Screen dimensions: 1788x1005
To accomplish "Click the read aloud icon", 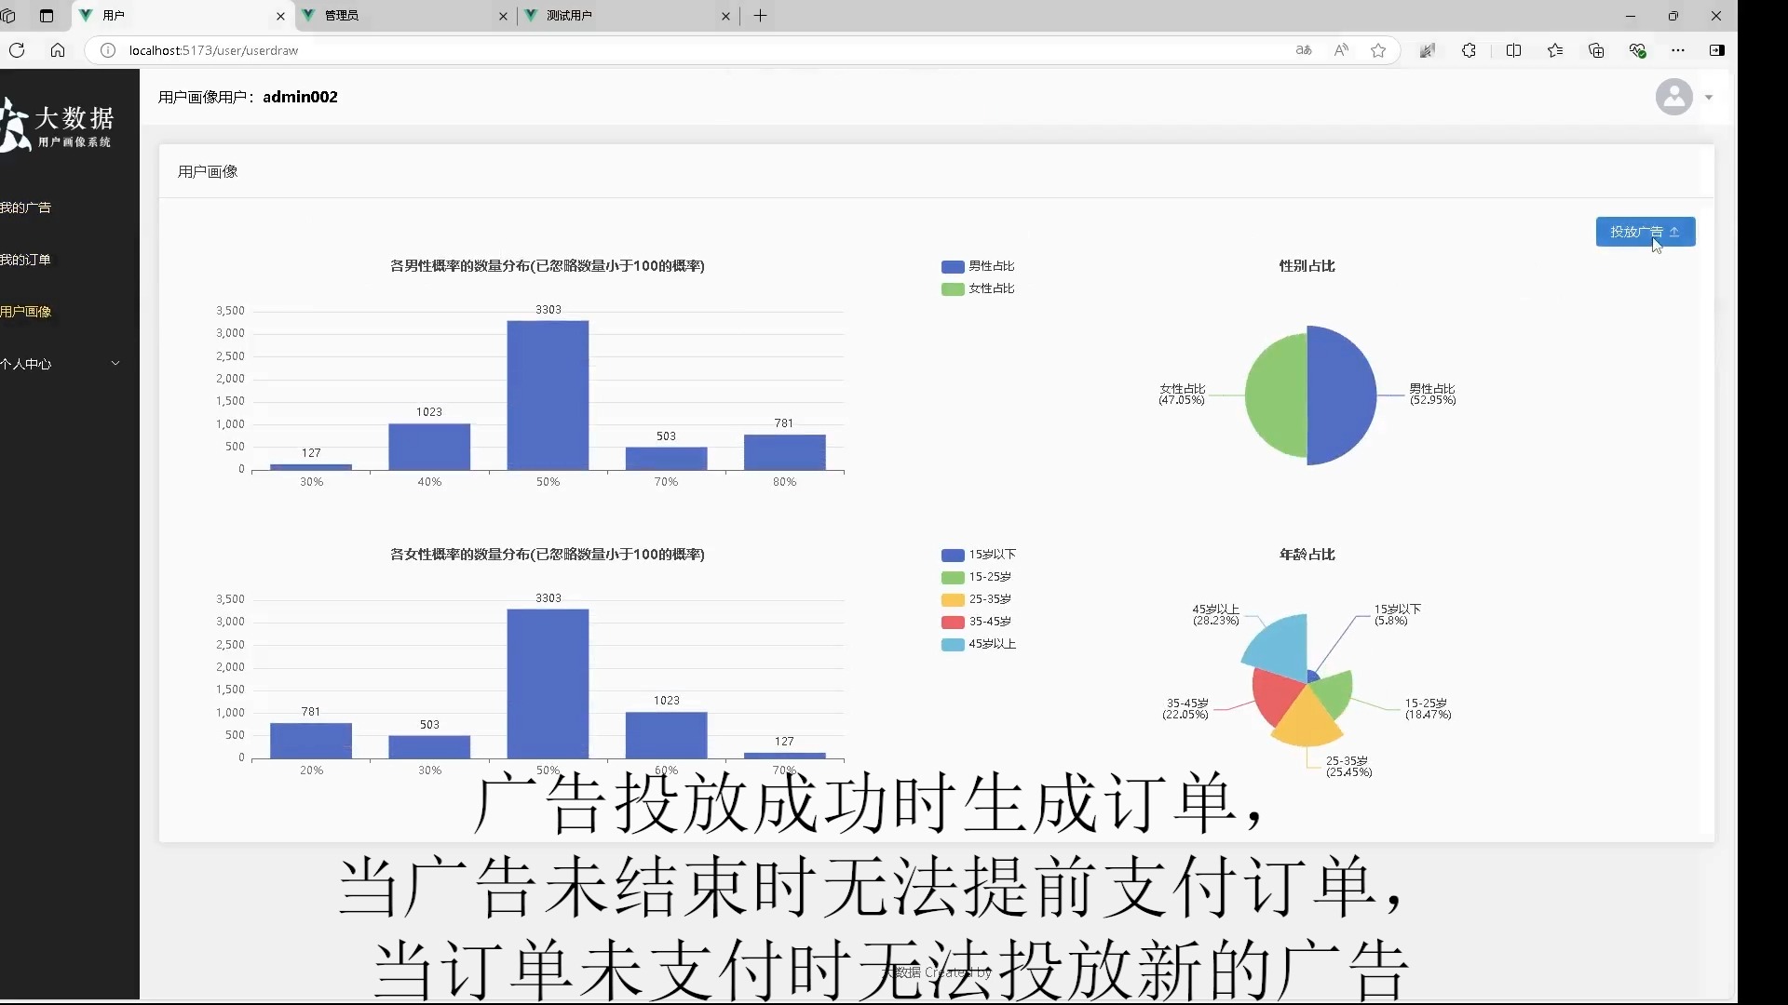I will [1341, 50].
